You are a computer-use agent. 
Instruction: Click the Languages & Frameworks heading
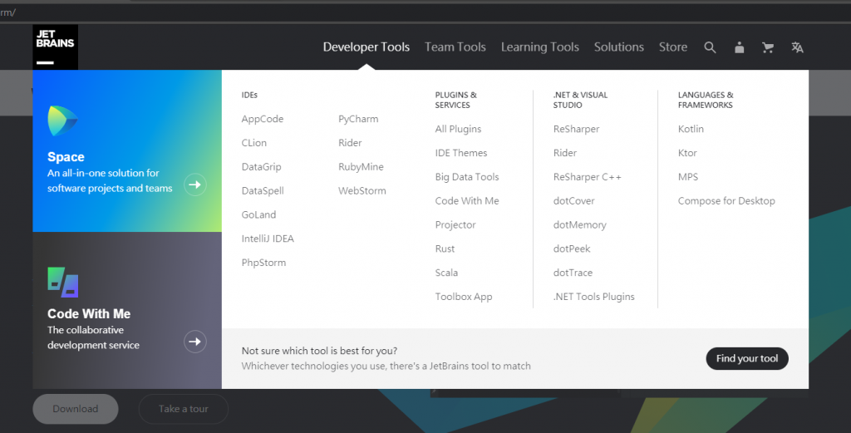tap(706, 100)
